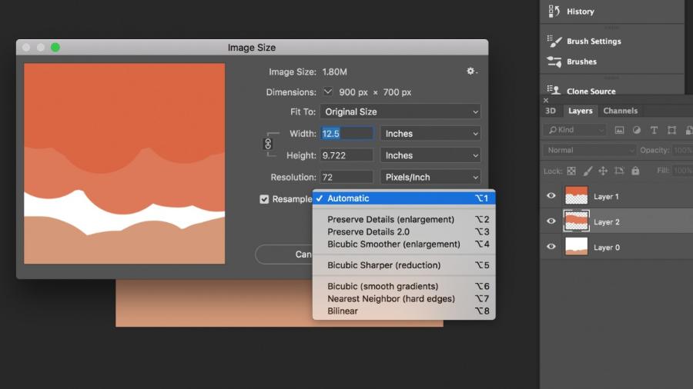
Task: Click the lock all padlock icon
Action: coord(635,171)
